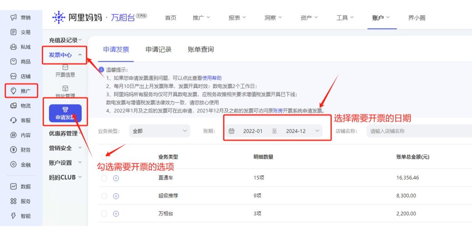Open 客服 headset icon in the sidebar
472x236 pixels.
[x=13, y=120]
